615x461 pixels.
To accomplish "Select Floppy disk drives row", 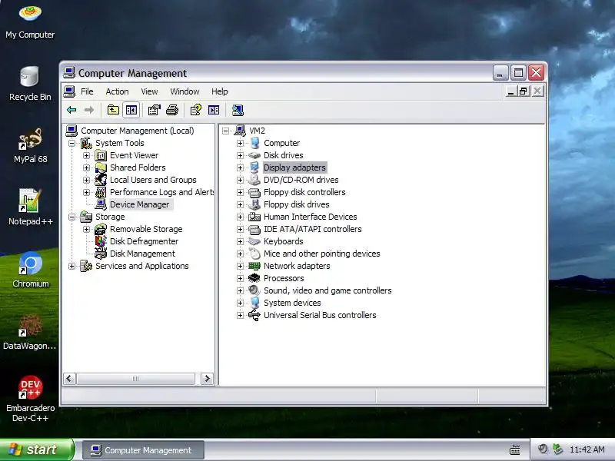I will (297, 204).
